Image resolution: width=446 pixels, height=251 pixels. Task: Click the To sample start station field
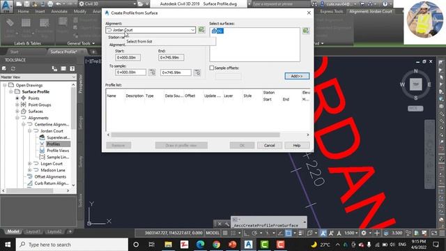(130, 73)
